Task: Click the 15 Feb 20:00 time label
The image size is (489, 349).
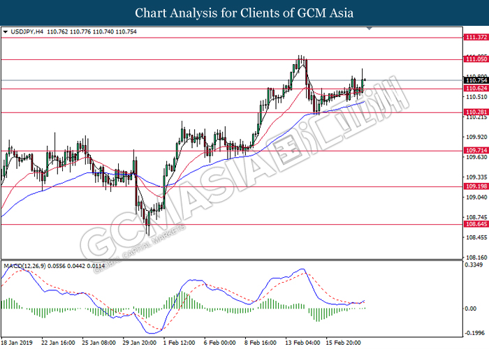Action: pyautogui.click(x=344, y=343)
